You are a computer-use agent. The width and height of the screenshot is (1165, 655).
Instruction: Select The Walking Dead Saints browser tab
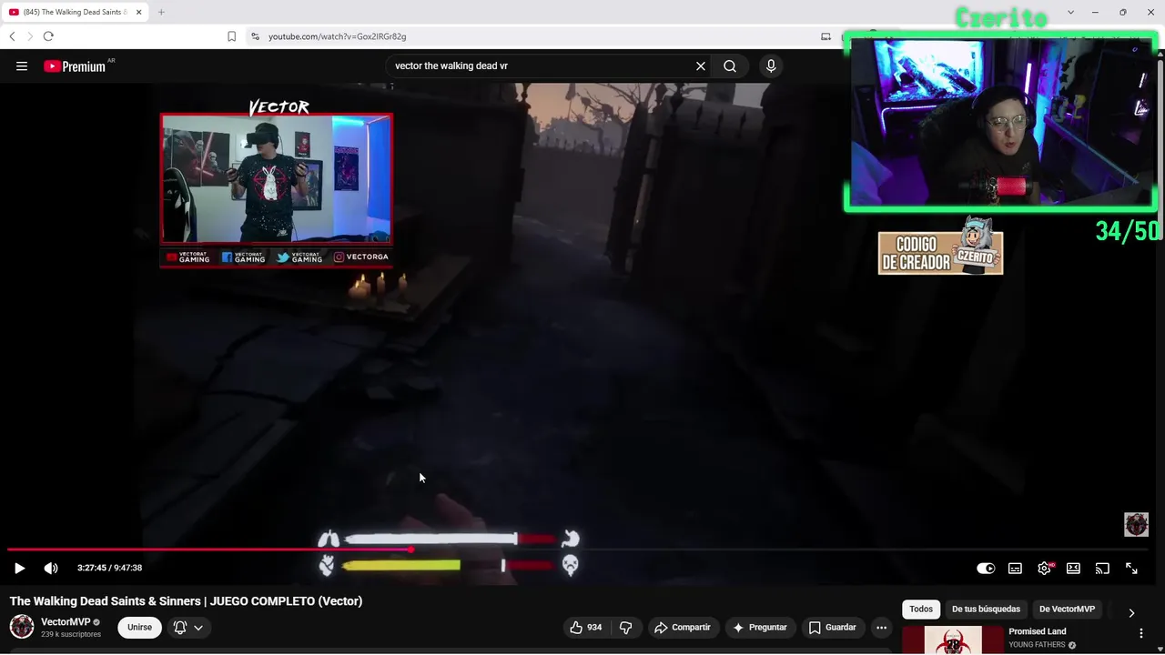[74, 12]
